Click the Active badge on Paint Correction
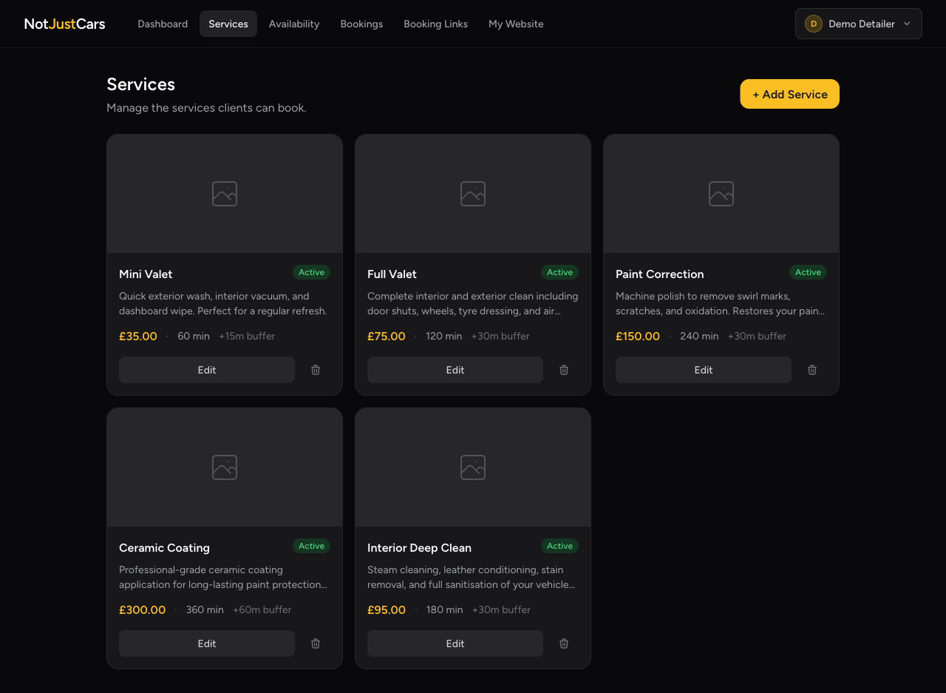 point(808,272)
